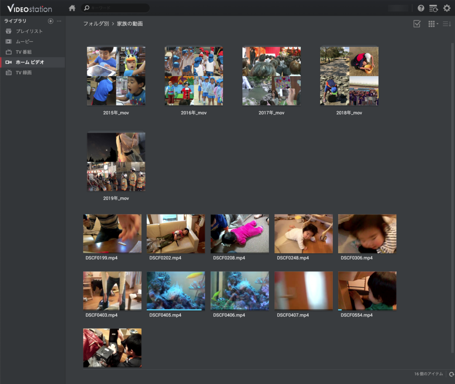
Task: Click the refresh icon at bottom right
Action: [x=451, y=374]
